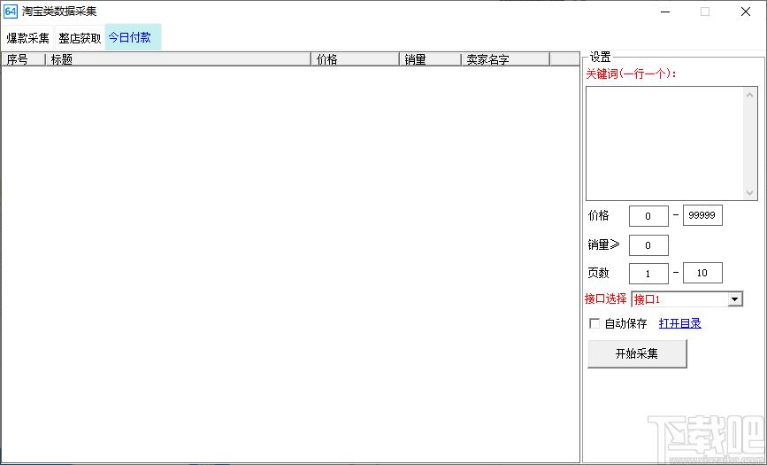
Task: Click the maximum price field showing 99999
Action: (702, 215)
